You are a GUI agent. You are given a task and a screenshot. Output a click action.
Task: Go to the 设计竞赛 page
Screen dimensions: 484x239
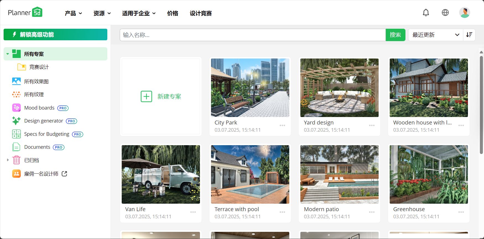(x=201, y=13)
